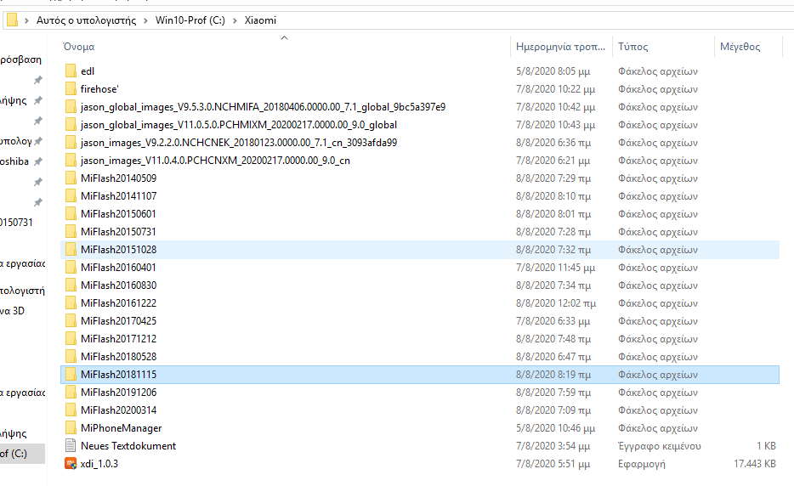This screenshot has height=486, width=794.
Task: Expand the chevron before Αυτός ο υπολογιστής
Action: tap(26, 20)
